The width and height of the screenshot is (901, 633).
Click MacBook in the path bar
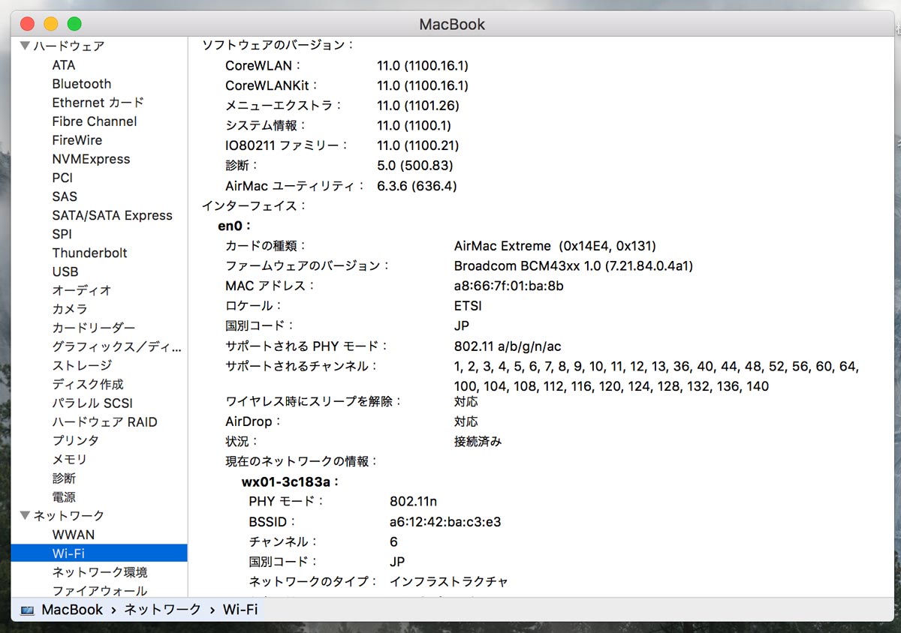click(x=72, y=610)
